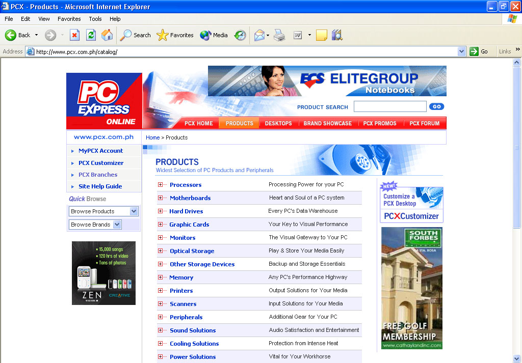Expand the Motherboards category plus icon

(x=161, y=198)
